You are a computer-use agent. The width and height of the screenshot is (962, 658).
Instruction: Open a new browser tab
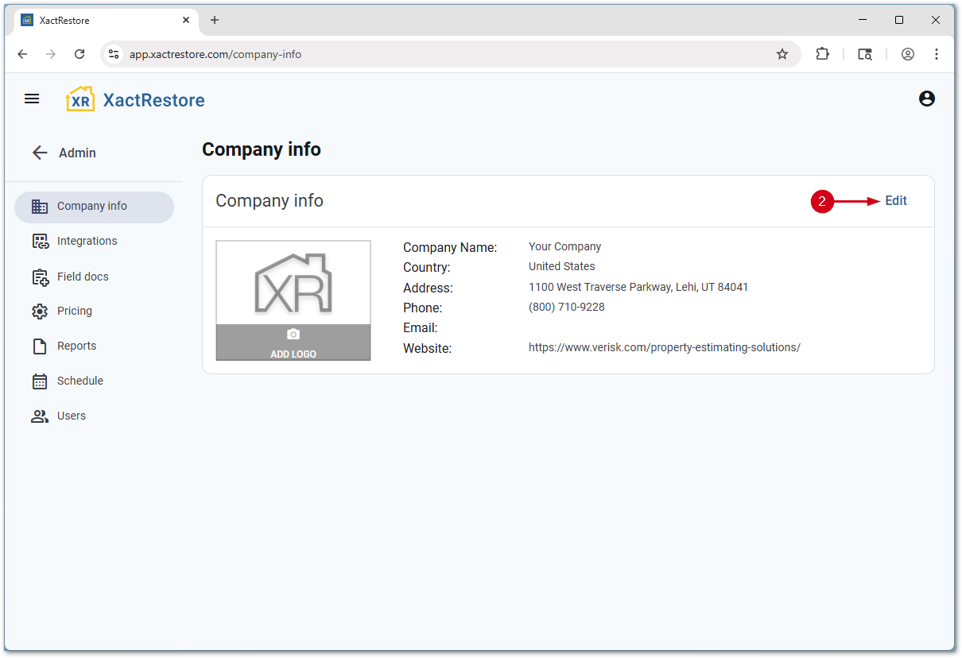tap(214, 20)
